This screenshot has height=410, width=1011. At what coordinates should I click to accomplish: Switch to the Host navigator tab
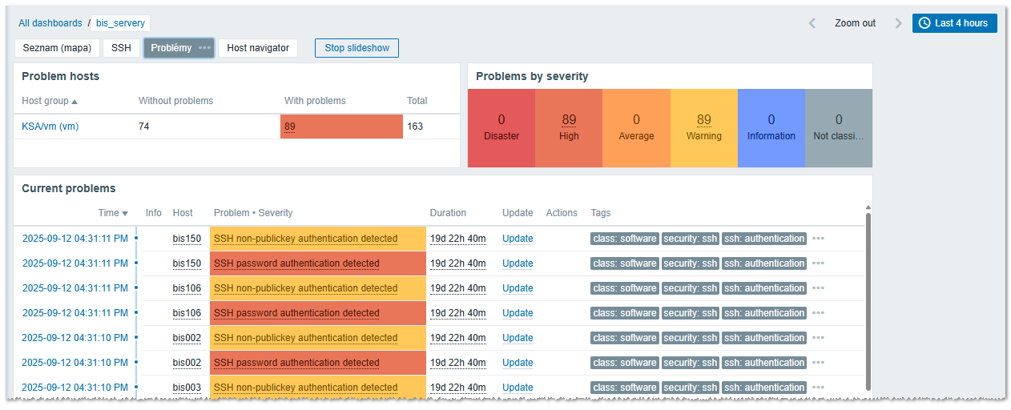(258, 48)
